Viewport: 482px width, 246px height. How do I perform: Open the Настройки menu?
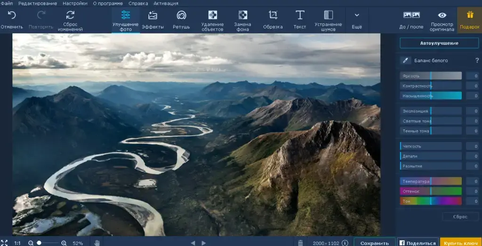pos(75,3)
